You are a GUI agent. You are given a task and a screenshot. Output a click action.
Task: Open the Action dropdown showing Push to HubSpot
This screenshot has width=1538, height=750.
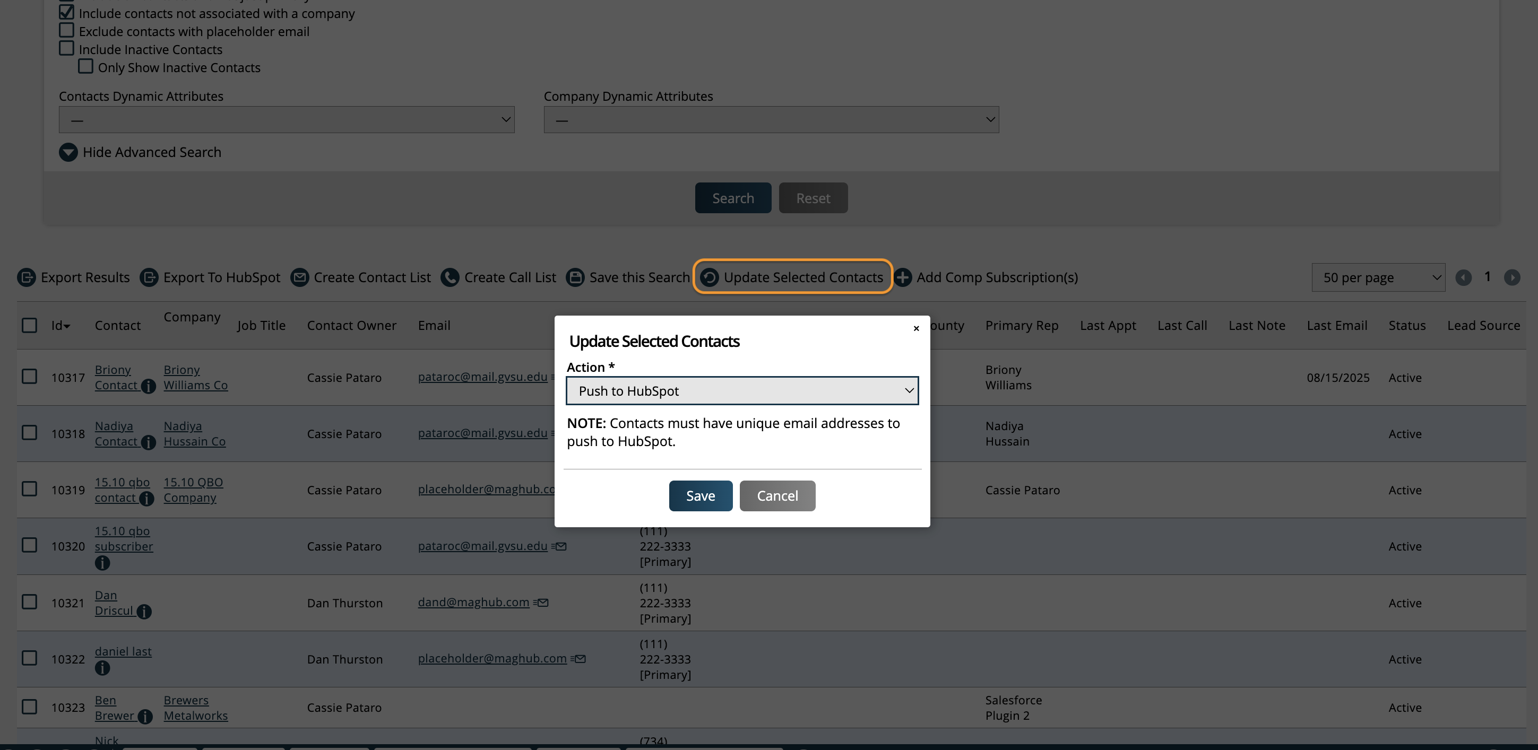point(741,391)
